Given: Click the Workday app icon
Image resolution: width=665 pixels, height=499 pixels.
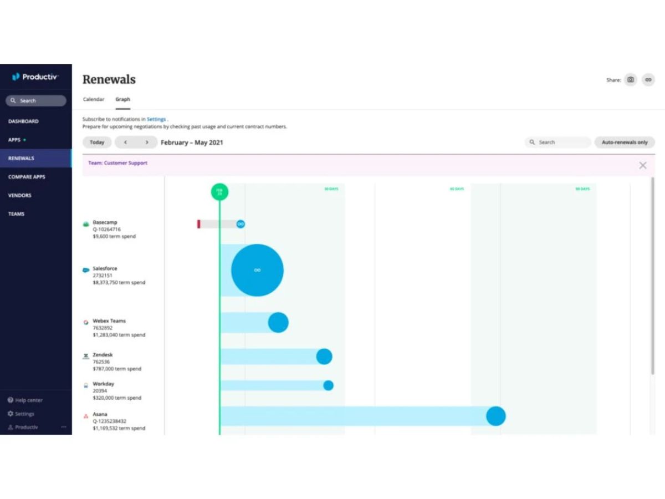Looking at the screenshot, I should [x=86, y=385].
